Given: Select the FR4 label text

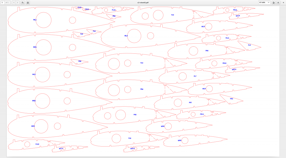Looking at the screenshot, I should pyautogui.click(x=142, y=89).
